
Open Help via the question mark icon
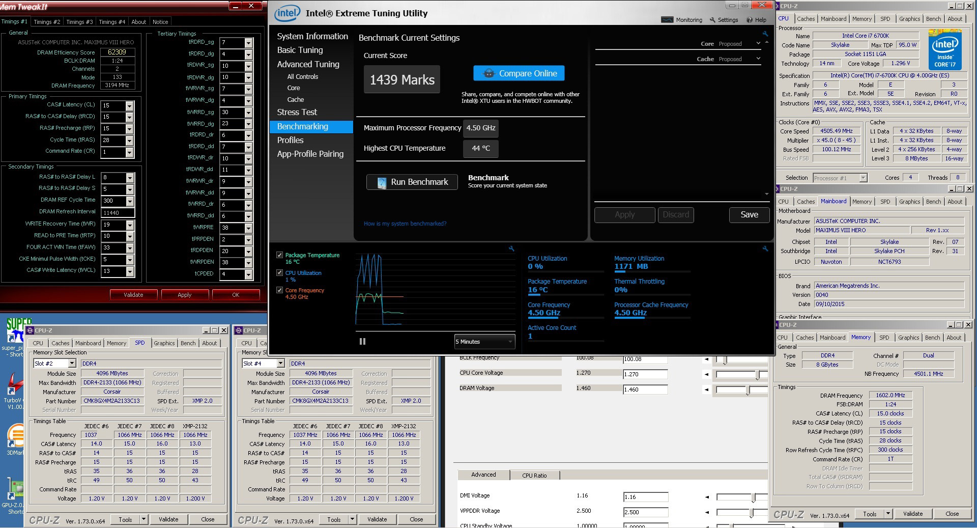[750, 20]
